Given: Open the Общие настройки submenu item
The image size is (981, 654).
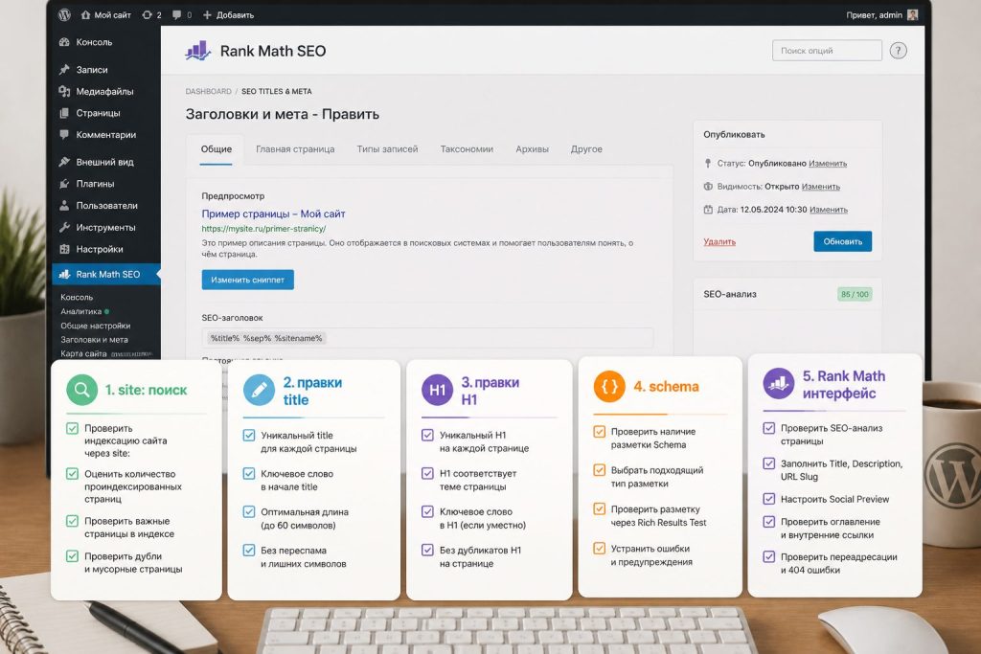Looking at the screenshot, I should (x=95, y=326).
